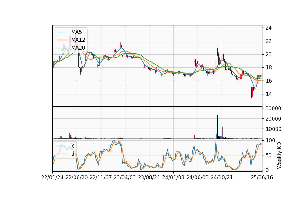Click the 22/06/20 date tick label
The height and width of the screenshot is (209, 291).
[77, 177]
